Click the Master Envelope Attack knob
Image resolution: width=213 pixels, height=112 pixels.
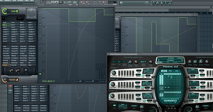190,62
